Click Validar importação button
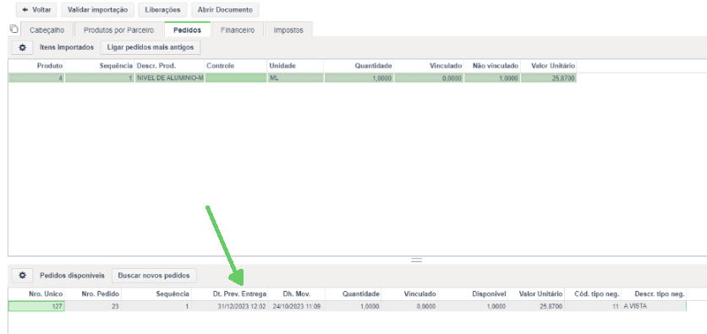The image size is (707, 334). tap(97, 9)
